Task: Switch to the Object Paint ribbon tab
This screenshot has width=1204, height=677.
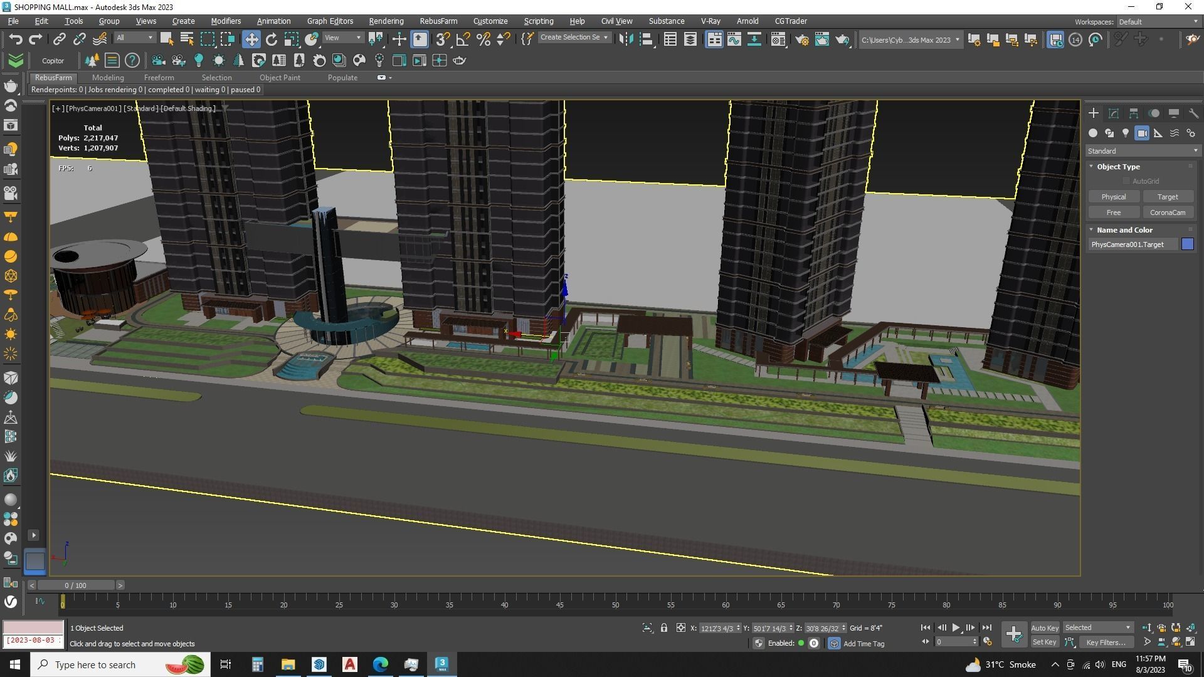Action: pos(280,78)
